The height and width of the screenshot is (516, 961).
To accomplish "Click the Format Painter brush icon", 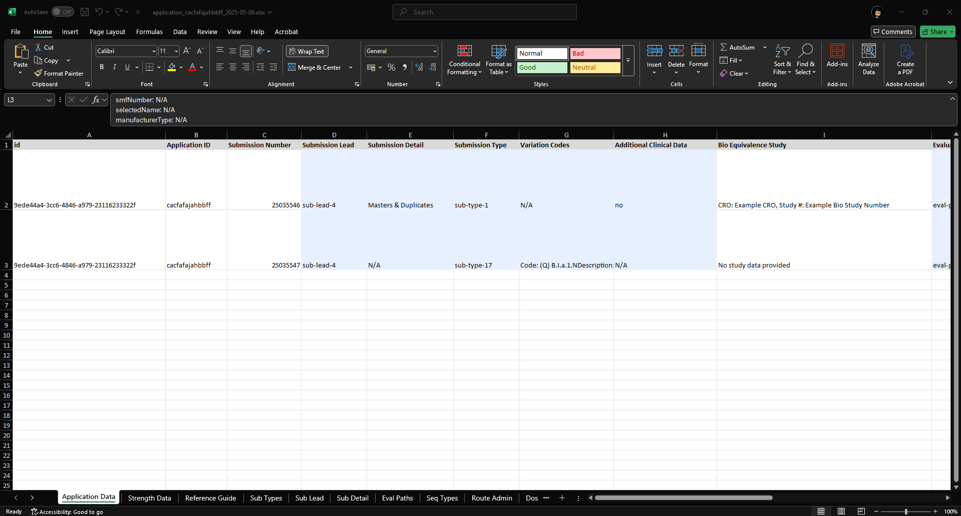I will [38, 73].
